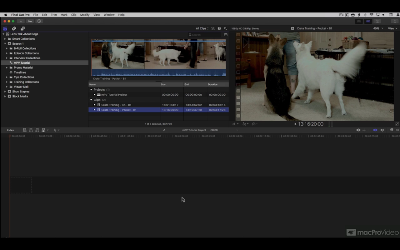Click the Import Media arrow icon
This screenshot has width=400, height=250.
coord(21,21)
